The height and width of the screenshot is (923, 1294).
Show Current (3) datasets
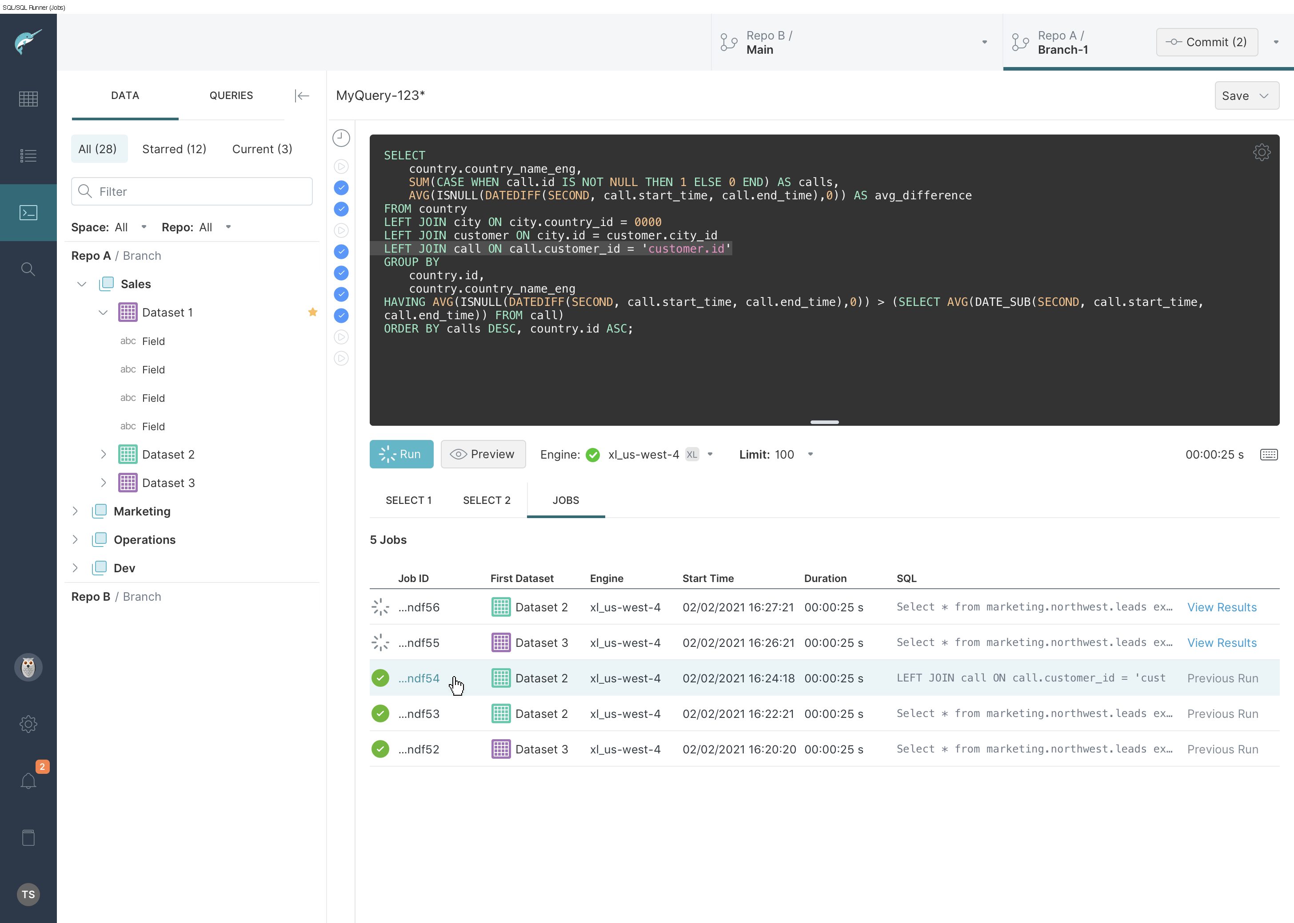point(262,149)
